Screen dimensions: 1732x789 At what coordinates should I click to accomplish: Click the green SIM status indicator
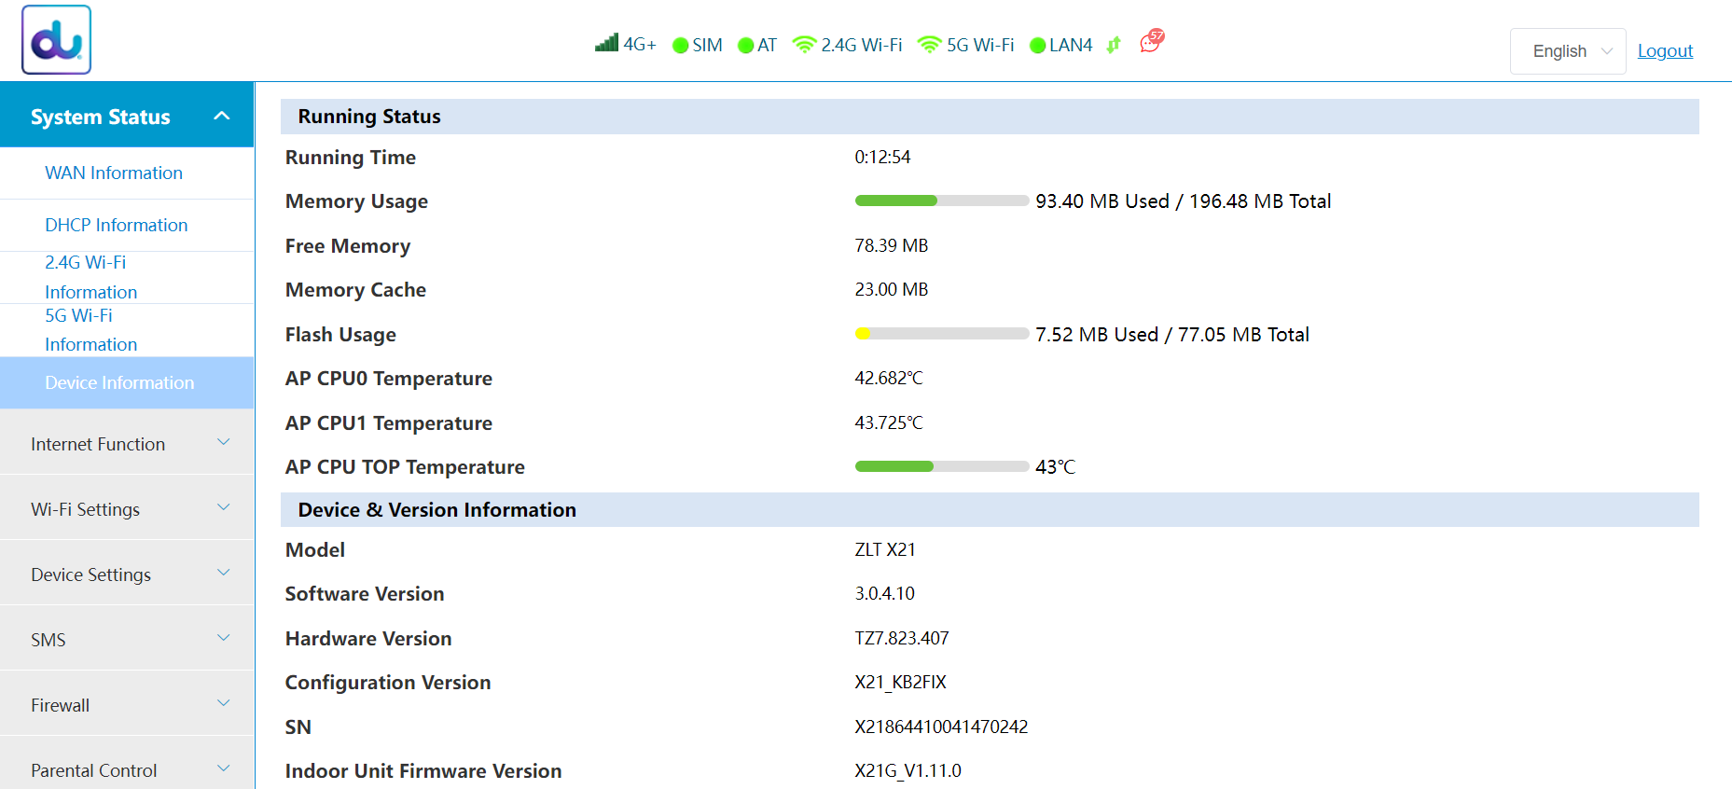tap(680, 46)
